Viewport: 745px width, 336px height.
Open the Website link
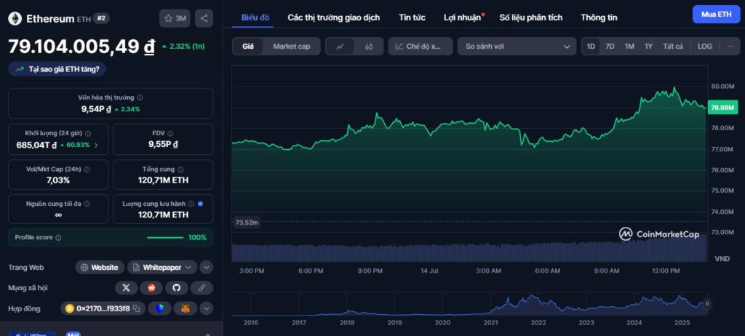click(100, 267)
